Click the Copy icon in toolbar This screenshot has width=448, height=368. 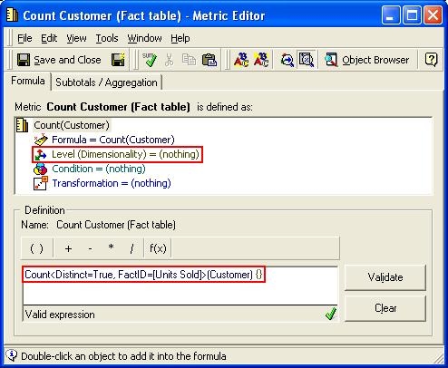(x=189, y=60)
